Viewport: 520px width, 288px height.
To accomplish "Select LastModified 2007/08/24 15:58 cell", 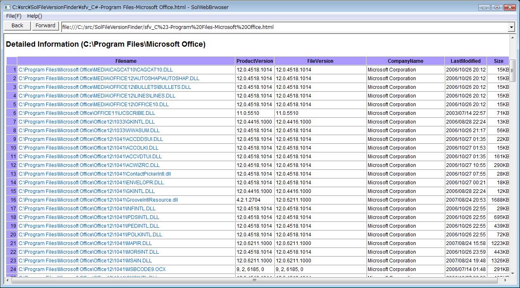I will tap(466, 243).
